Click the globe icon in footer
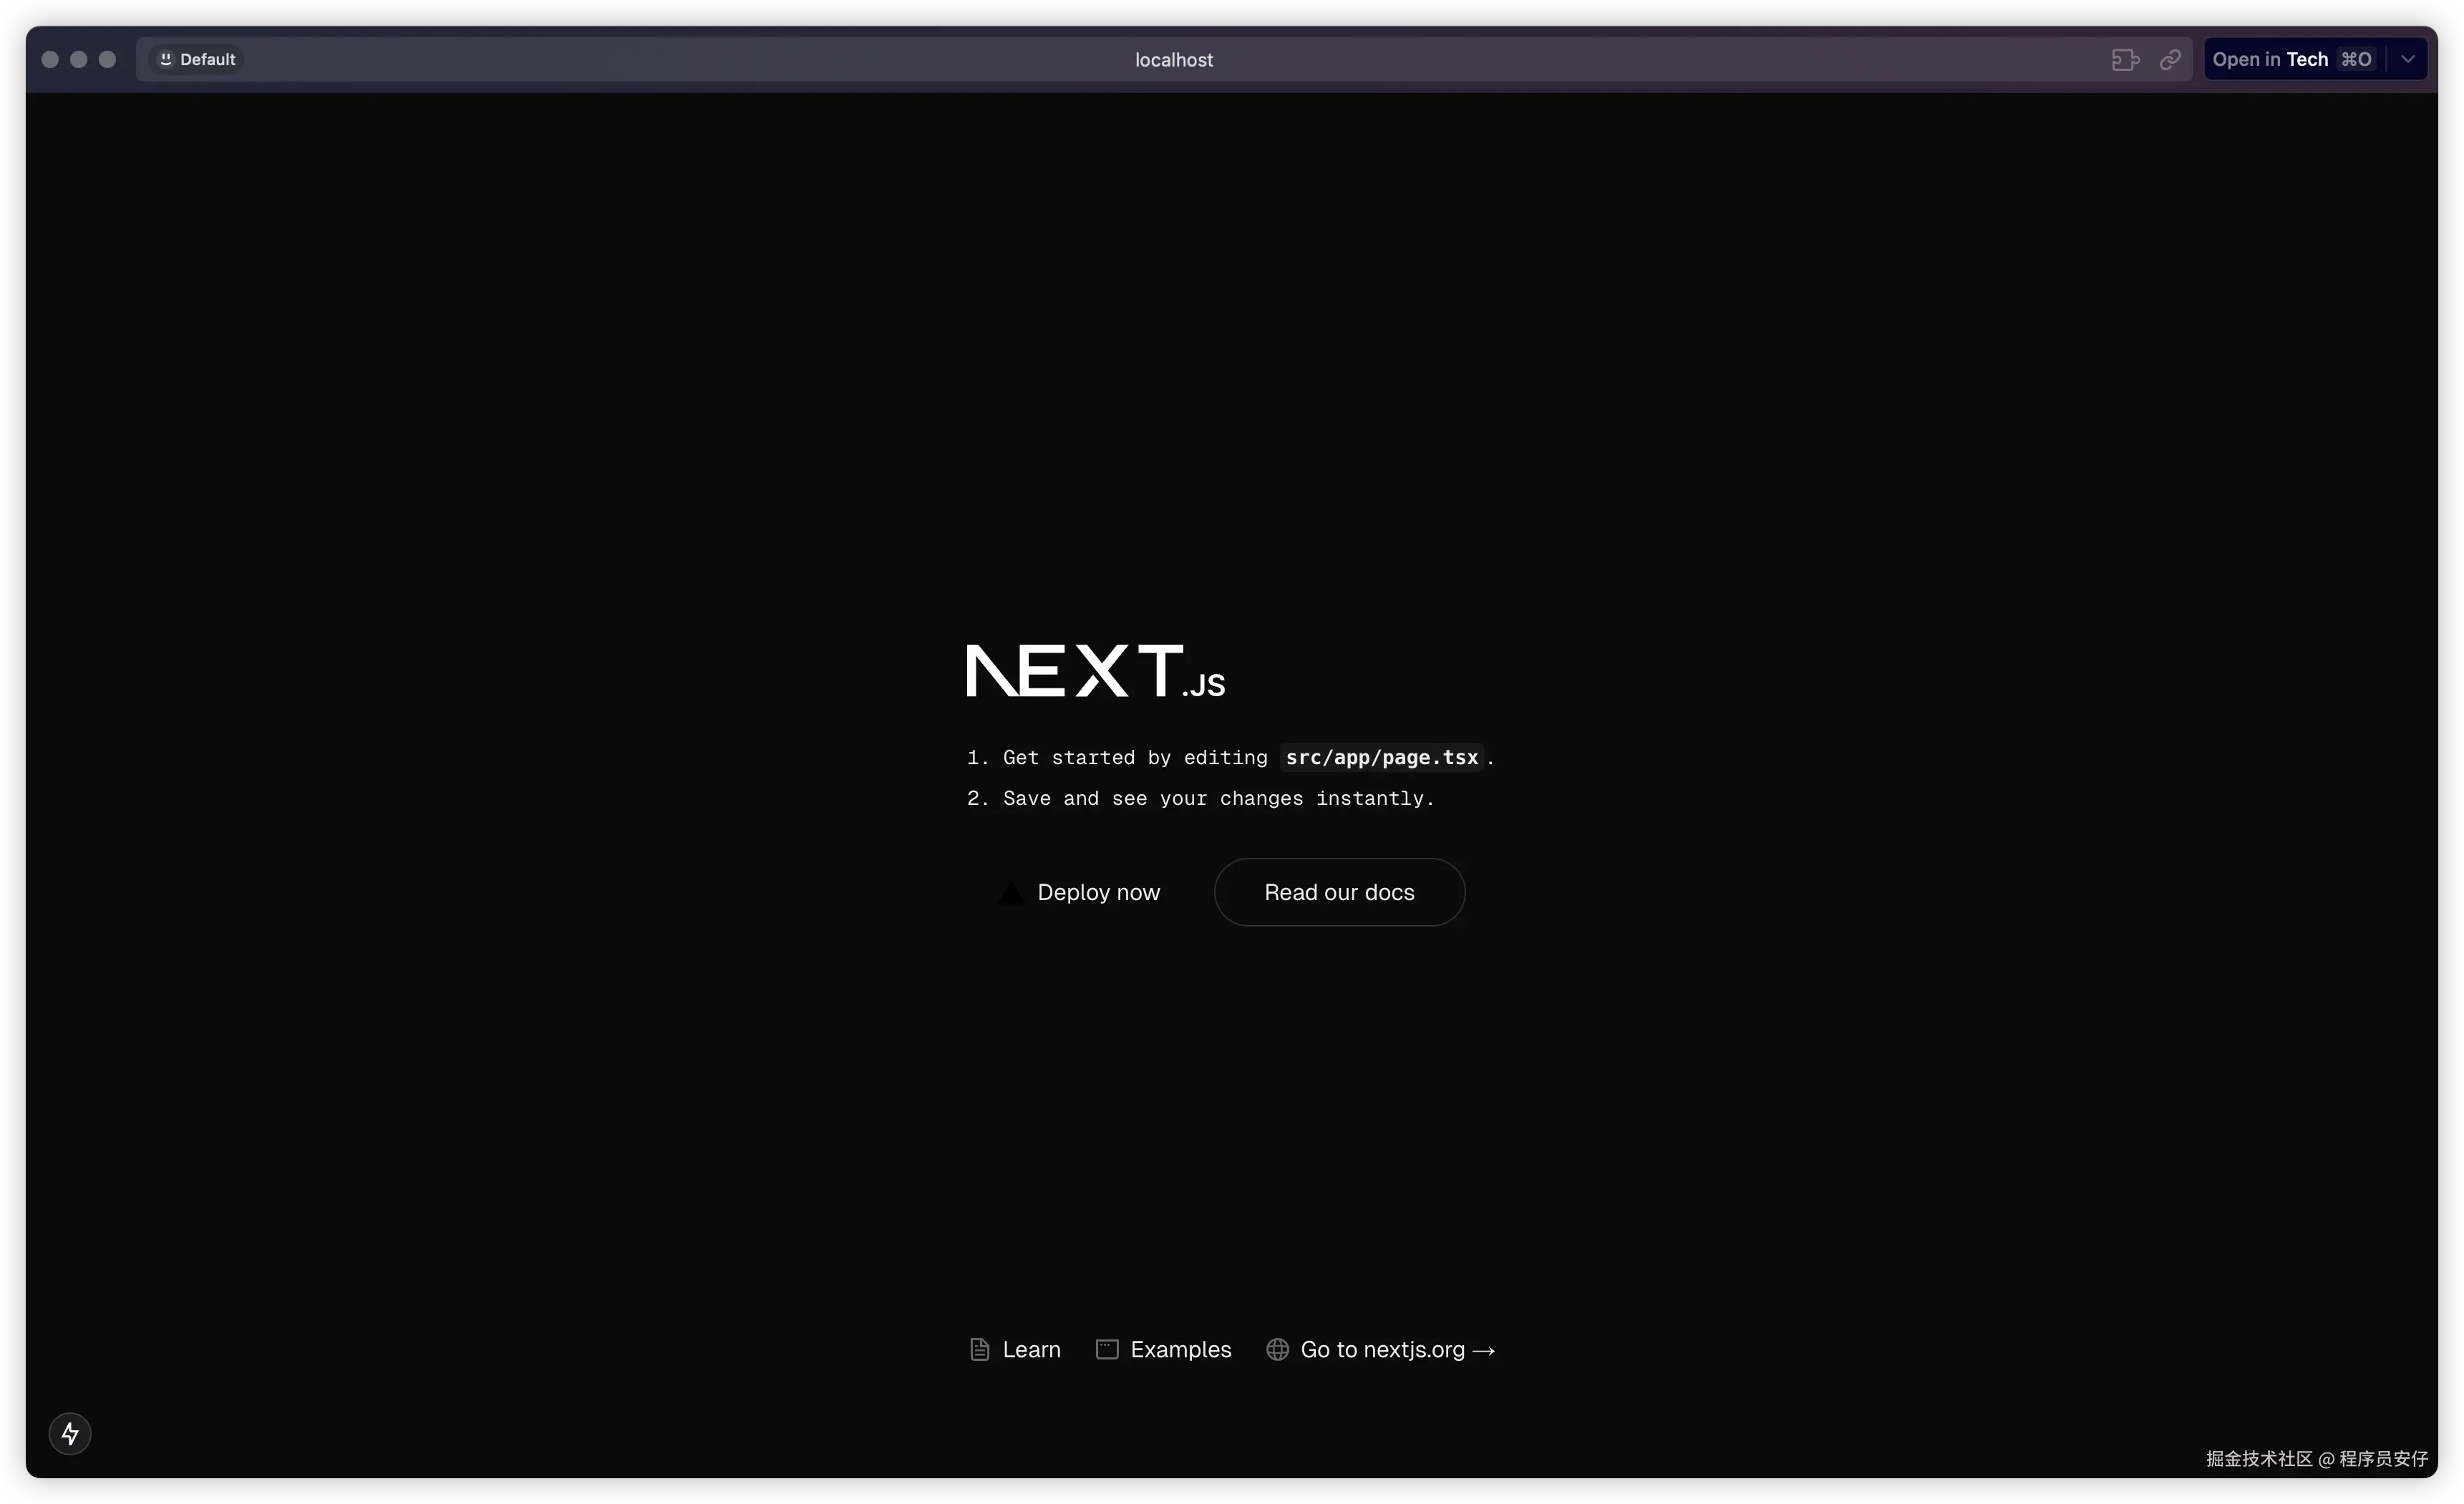The image size is (2464, 1504). (x=1277, y=1349)
